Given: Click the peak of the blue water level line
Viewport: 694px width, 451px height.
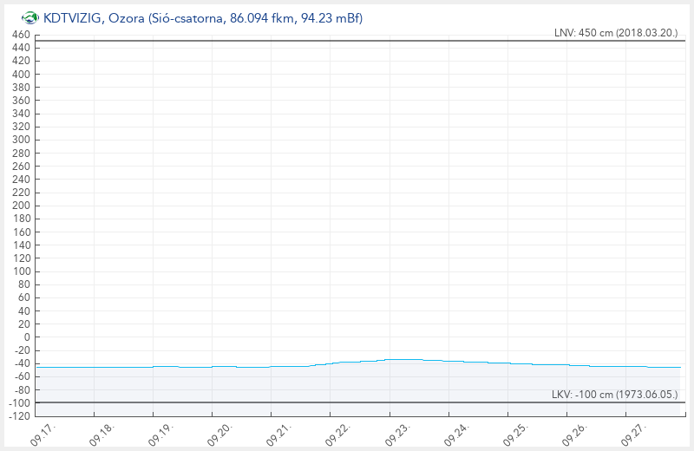Looking at the screenshot, I should coord(403,359).
